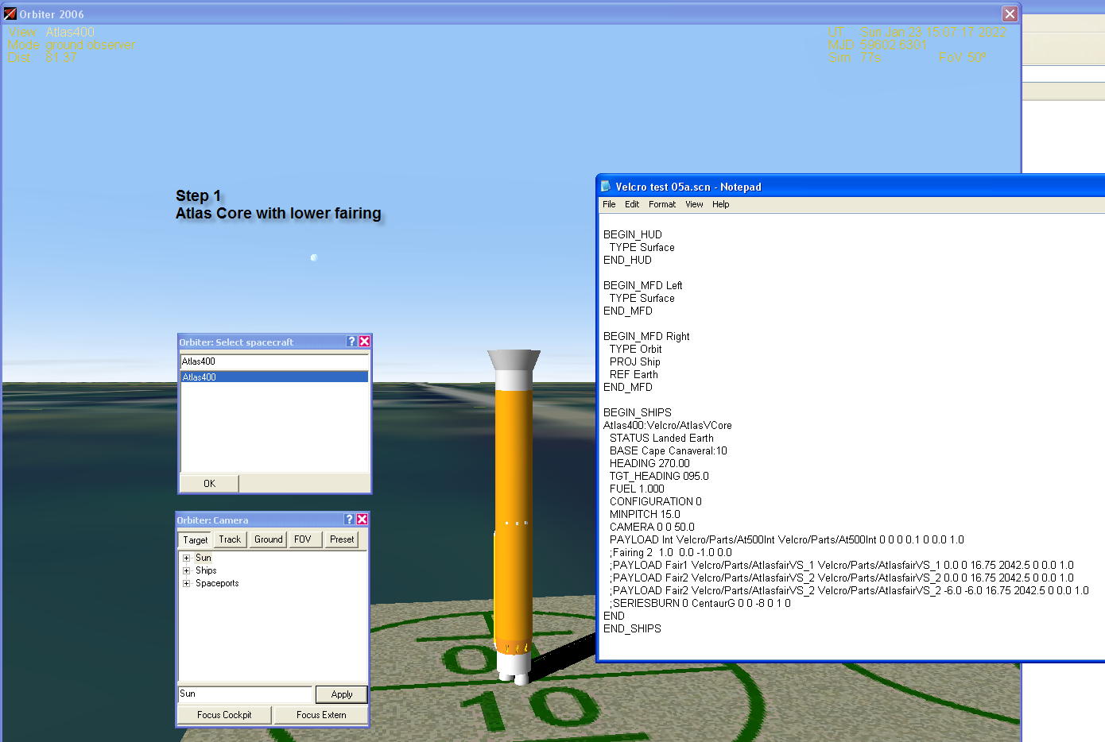This screenshot has width=1105, height=742.
Task: Click the PROJ Ship line
Action: pos(635,361)
